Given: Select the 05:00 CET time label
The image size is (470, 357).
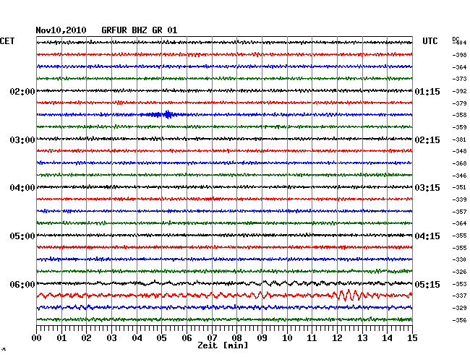Looking at the screenshot, I should pos(22,236).
